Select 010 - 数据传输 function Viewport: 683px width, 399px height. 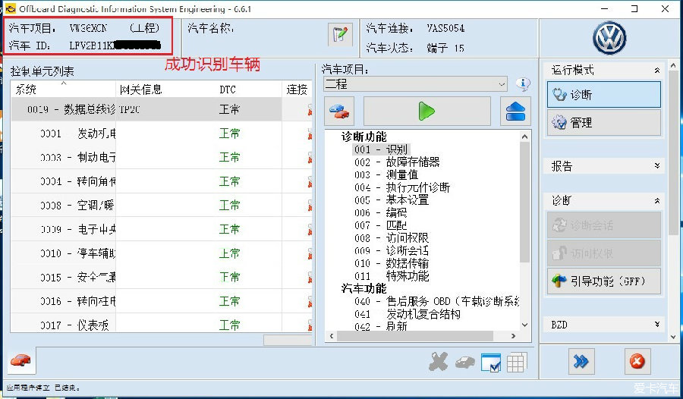pos(391,263)
